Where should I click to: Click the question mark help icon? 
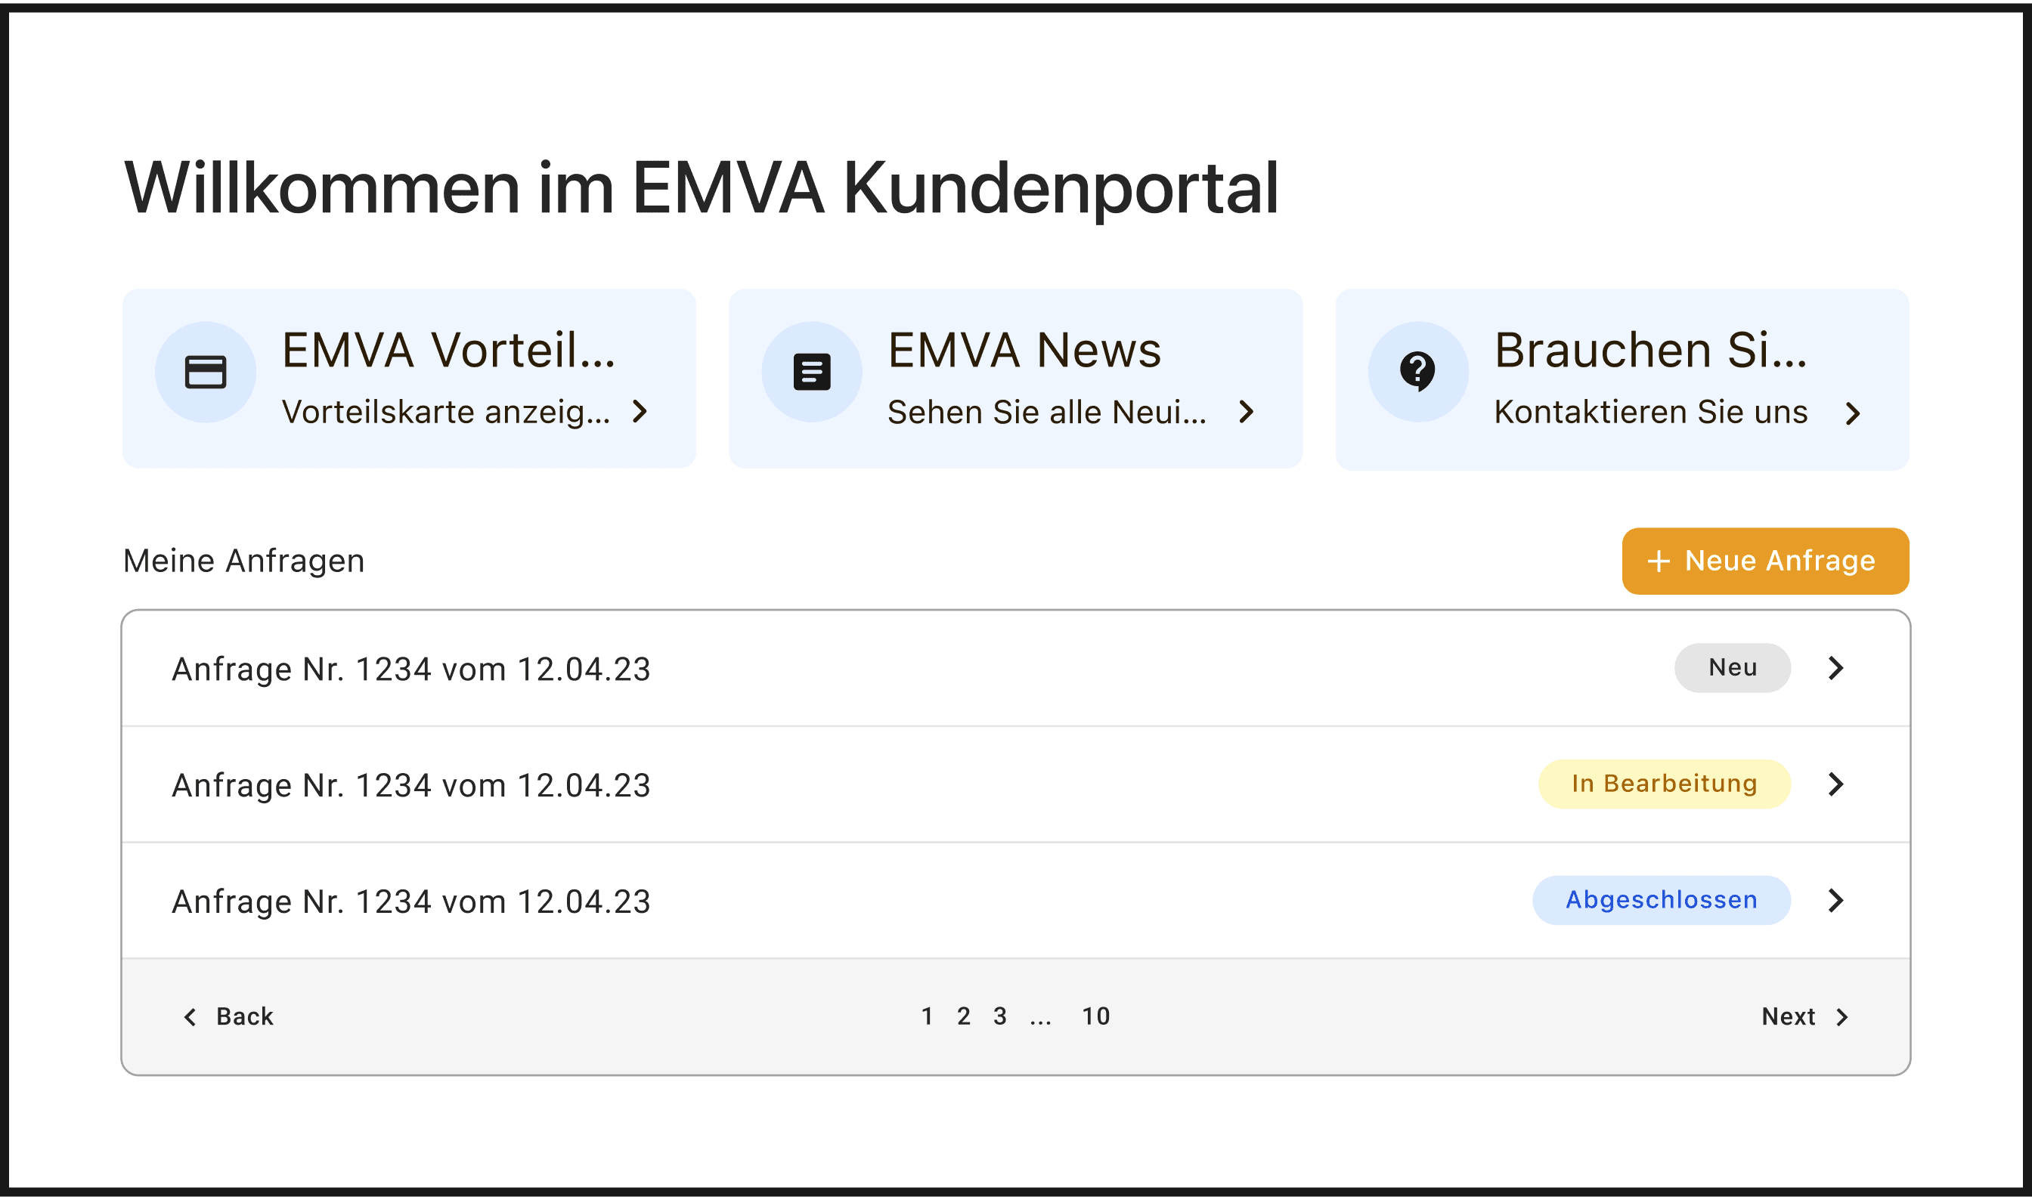click(x=1417, y=371)
